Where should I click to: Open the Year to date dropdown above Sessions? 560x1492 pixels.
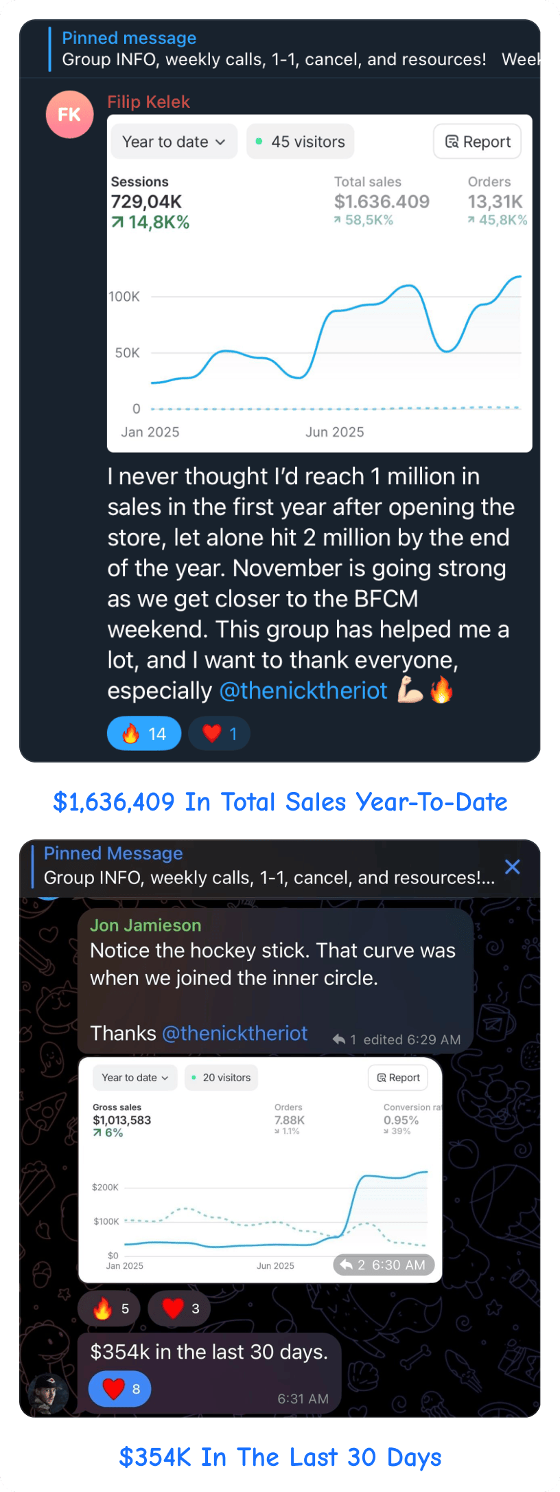click(x=174, y=142)
